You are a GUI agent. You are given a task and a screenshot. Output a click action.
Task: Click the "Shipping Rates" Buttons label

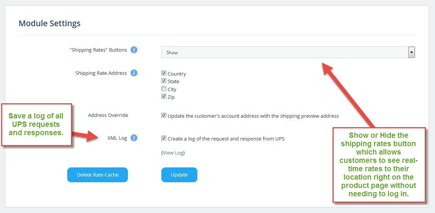click(x=98, y=50)
